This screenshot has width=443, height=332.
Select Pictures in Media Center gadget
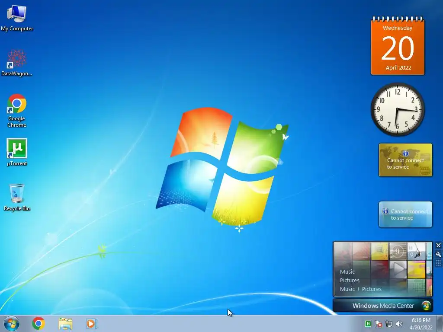click(350, 280)
